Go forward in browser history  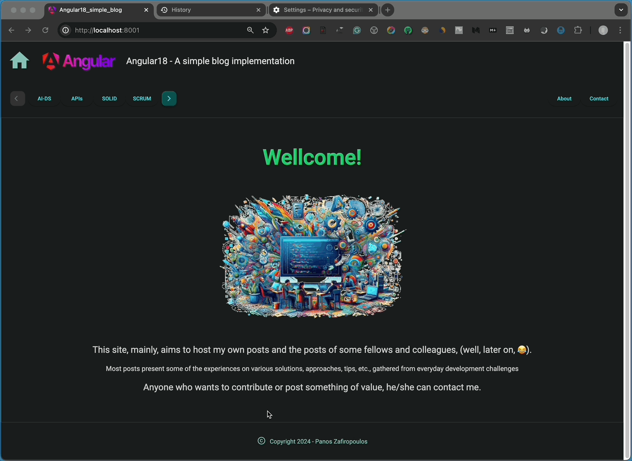(28, 30)
